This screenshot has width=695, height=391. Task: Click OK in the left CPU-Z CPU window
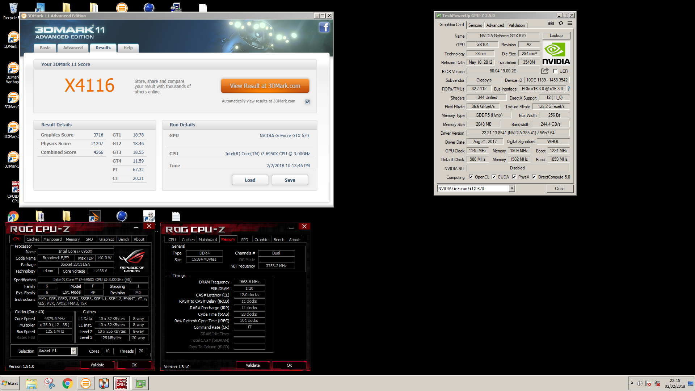(134, 365)
